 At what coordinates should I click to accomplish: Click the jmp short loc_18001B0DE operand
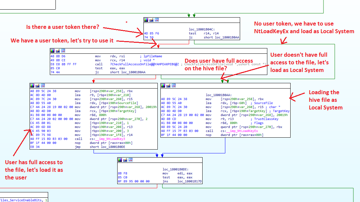pyautogui.click(x=107, y=147)
